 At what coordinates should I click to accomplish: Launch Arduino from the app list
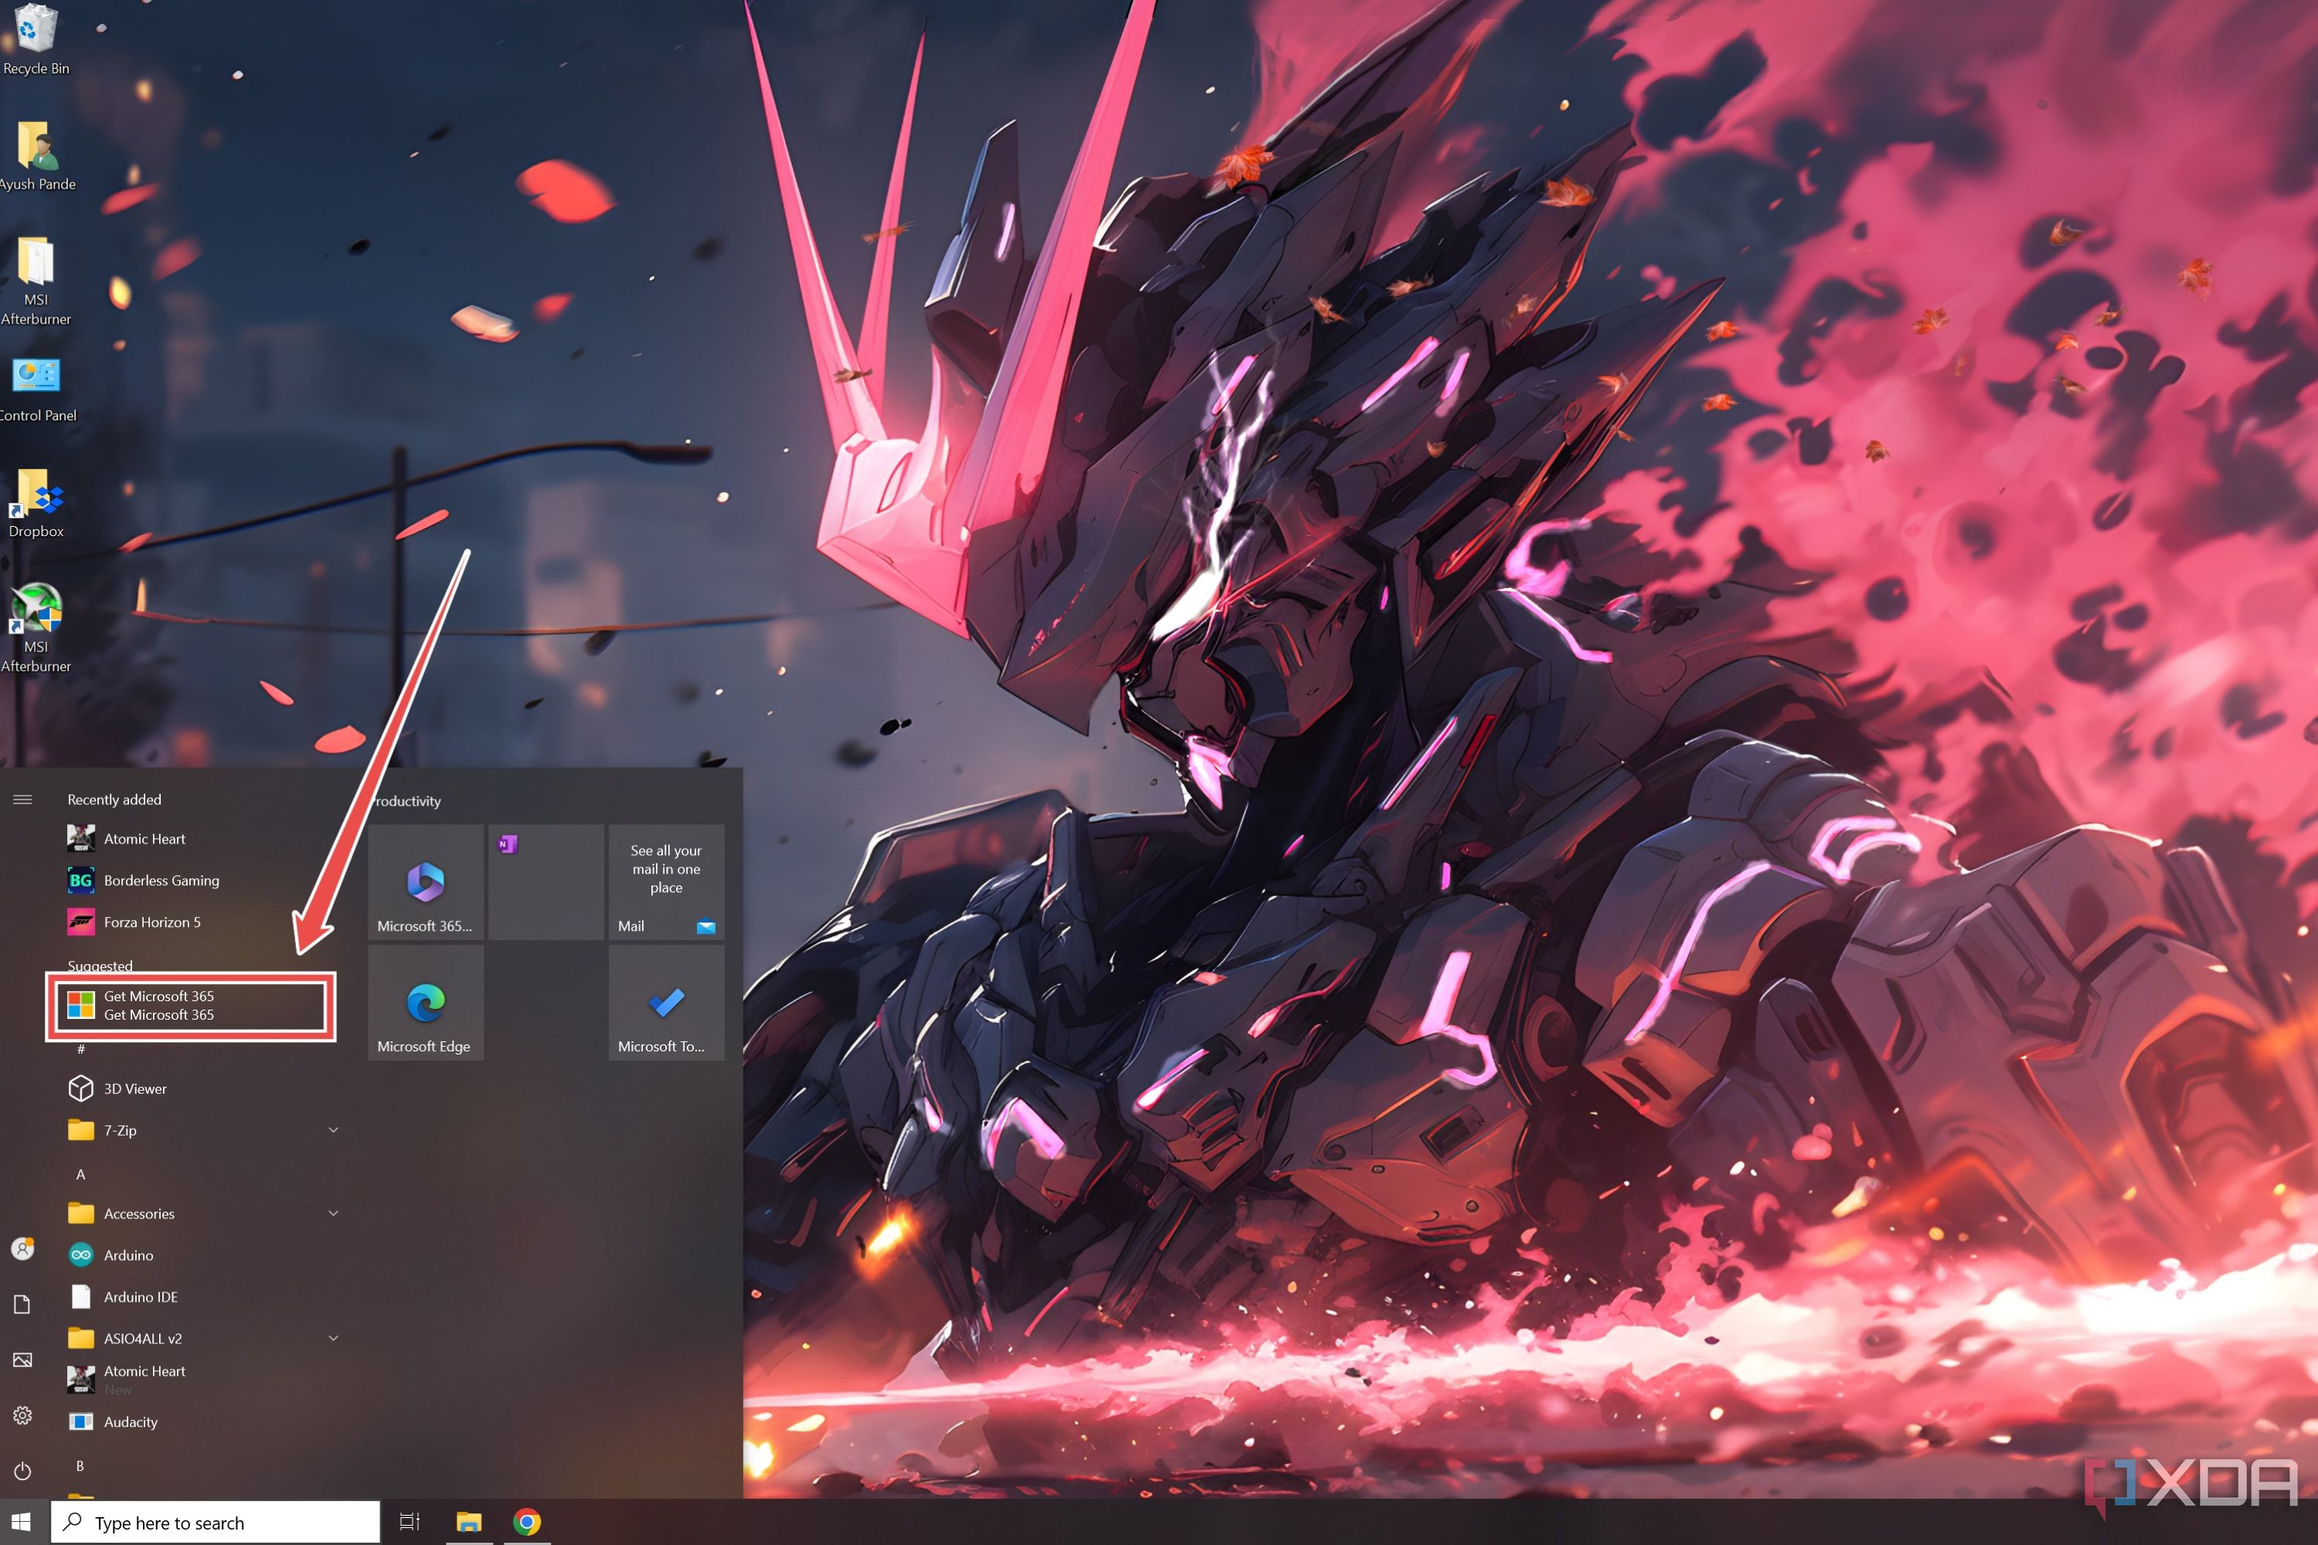coord(202,1255)
